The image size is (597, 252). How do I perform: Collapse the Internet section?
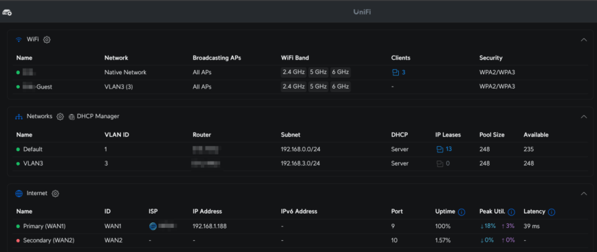584,194
